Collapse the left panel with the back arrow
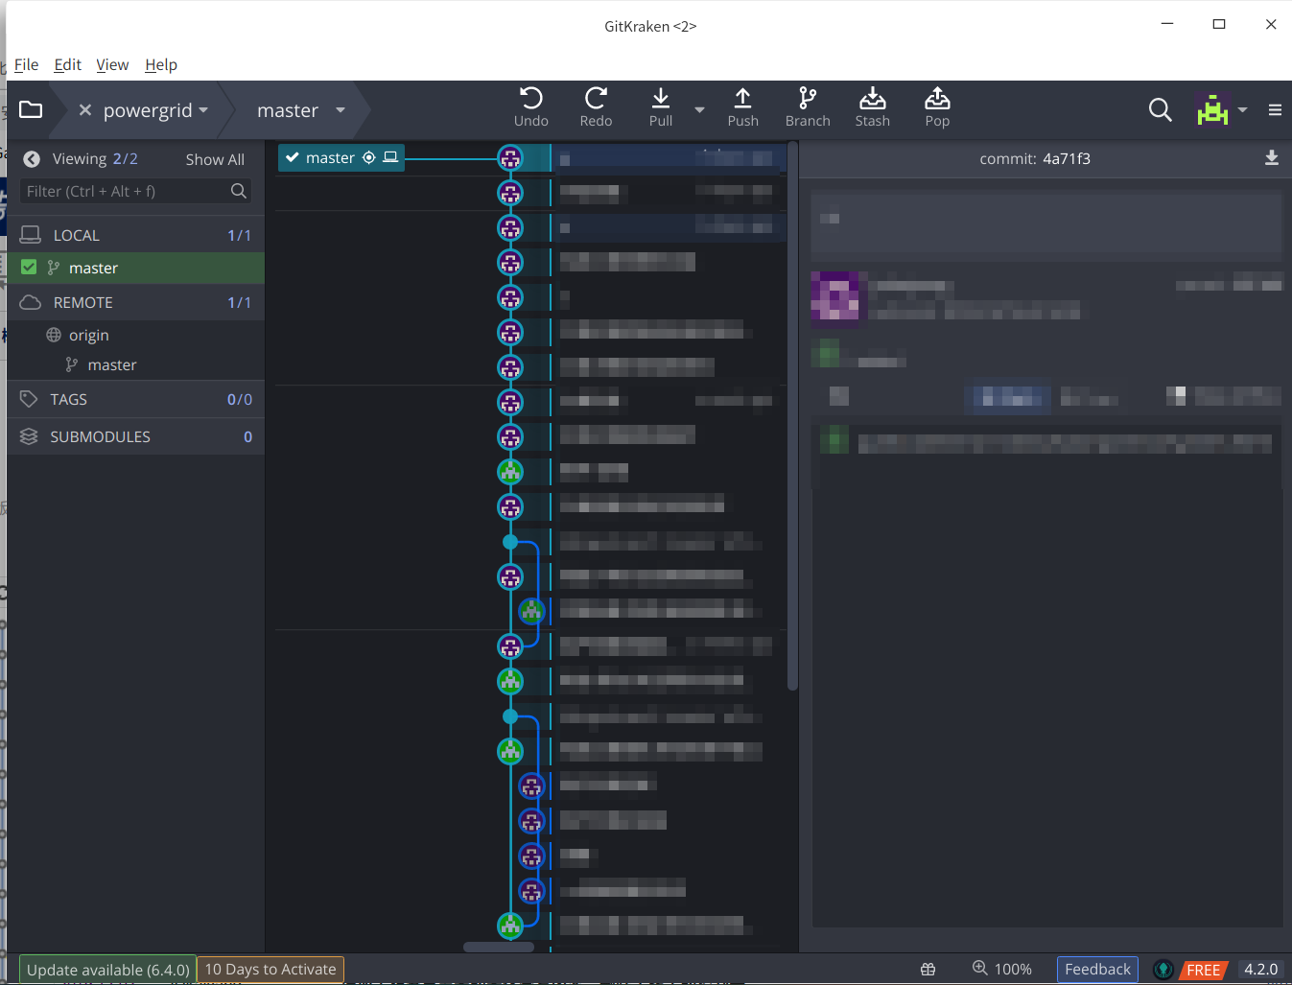Viewport: 1292px width, 985px height. [32, 159]
